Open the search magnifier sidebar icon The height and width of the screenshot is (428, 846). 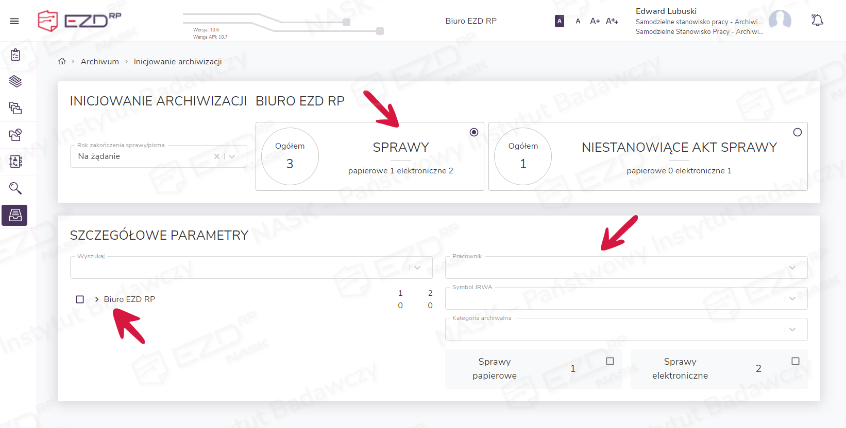point(15,188)
